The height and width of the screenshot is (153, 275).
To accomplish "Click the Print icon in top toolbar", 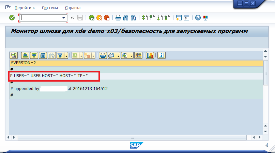I will coord(118,18).
